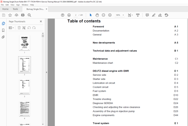Rotate page counterclockwise icon
The width and height of the screenshot is (188, 126).
pyautogui.click(x=29, y=28)
